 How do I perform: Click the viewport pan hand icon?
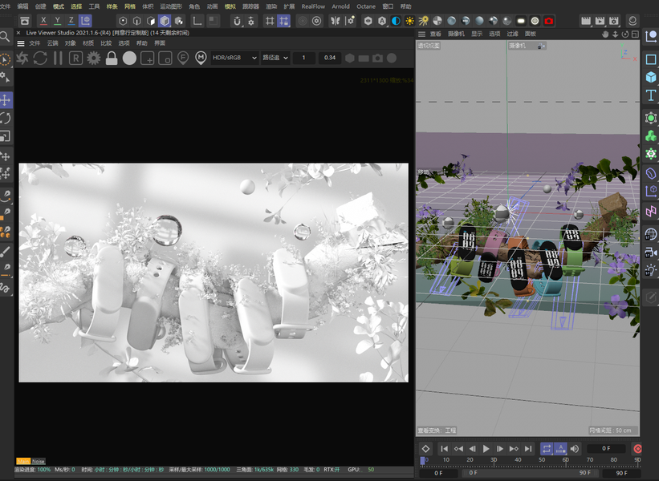pyautogui.click(x=605, y=34)
